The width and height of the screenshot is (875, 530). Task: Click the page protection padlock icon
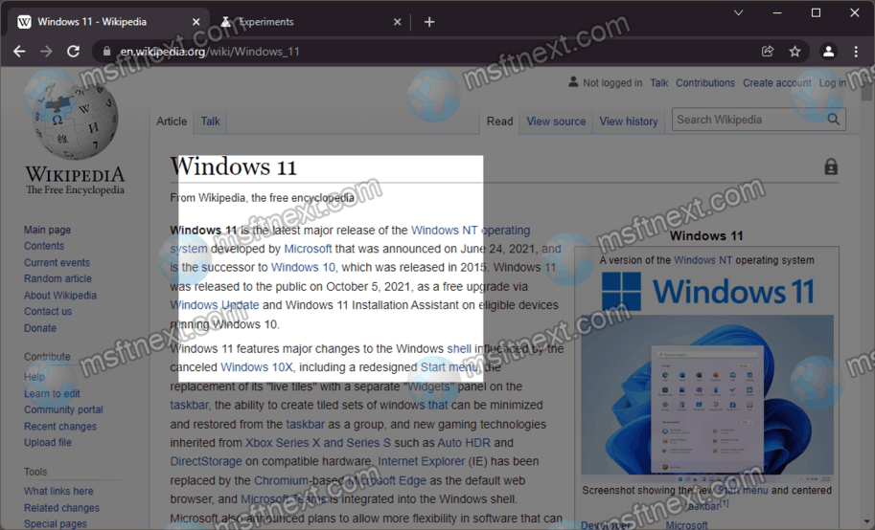(831, 166)
